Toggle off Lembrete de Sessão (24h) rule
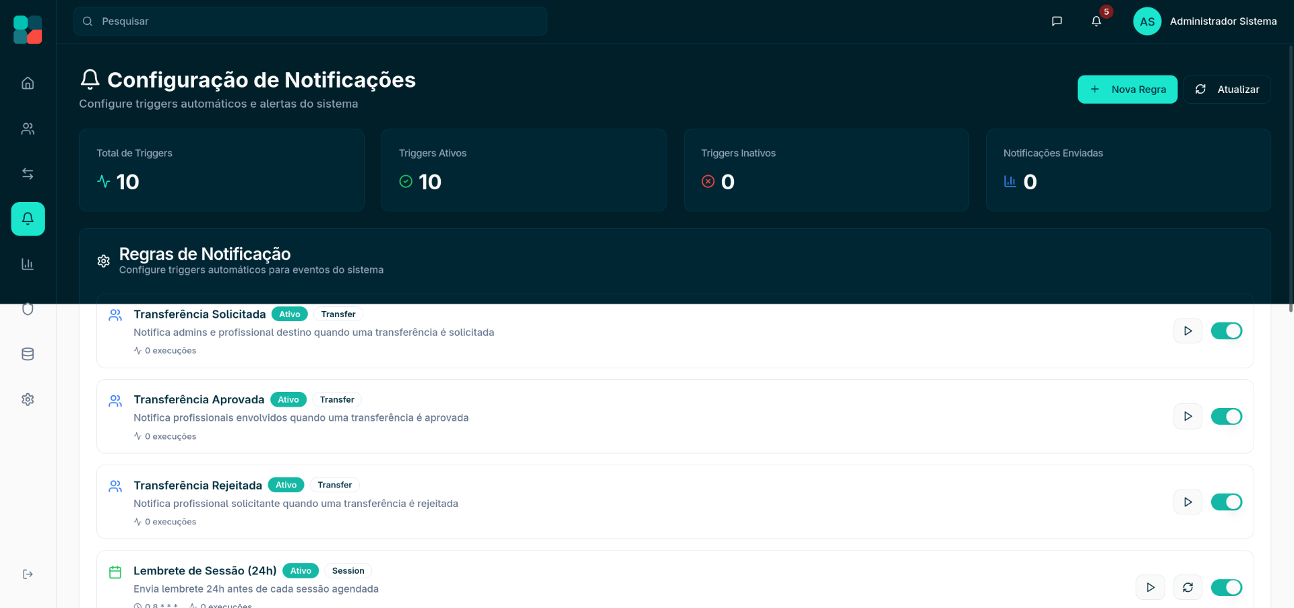The image size is (1294, 608). tap(1226, 588)
